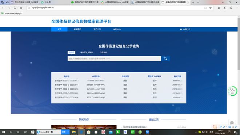
Task: Open the 登记公示 navigation item
Action: 97,29
